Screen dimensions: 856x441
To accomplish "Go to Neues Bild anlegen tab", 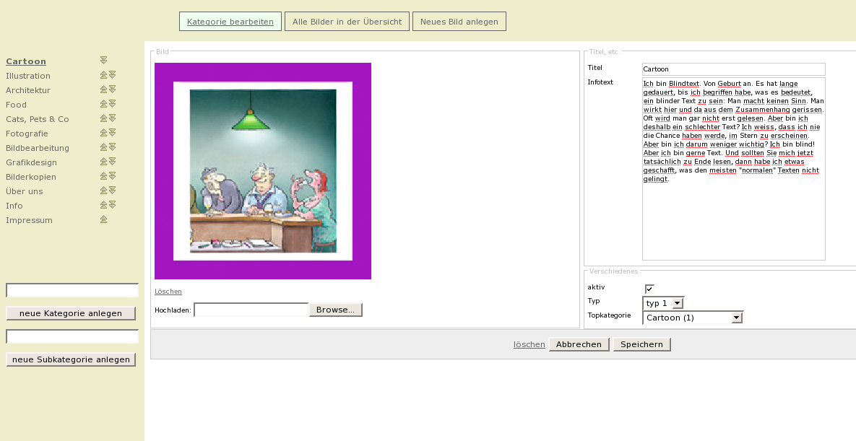I will pos(459,22).
